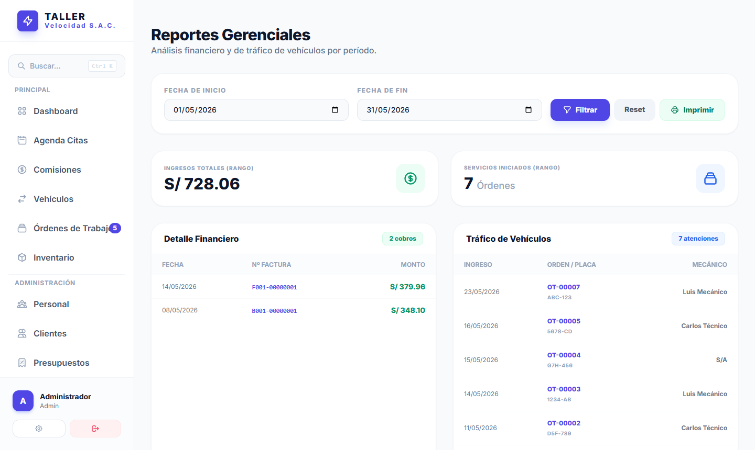Image resolution: width=755 pixels, height=450 pixels.
Task: Navigate to Vehículos
Action: pyautogui.click(x=67, y=199)
